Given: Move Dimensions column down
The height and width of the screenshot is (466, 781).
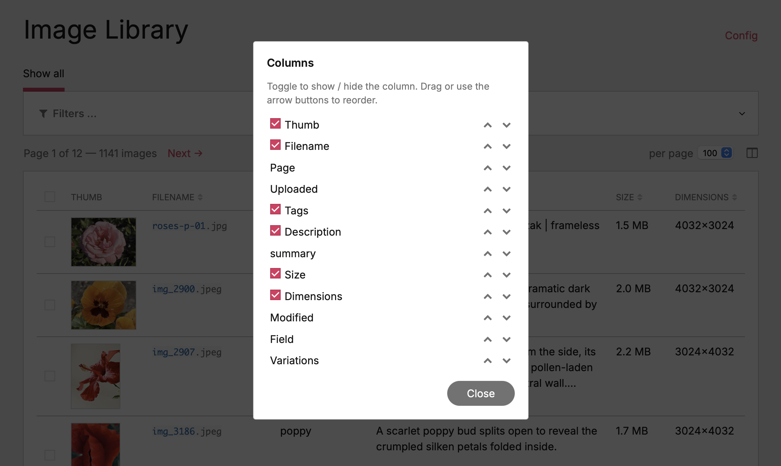Looking at the screenshot, I should [507, 296].
